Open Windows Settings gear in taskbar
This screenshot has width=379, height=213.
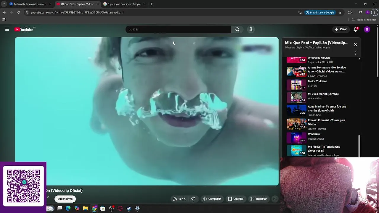pos(138,208)
